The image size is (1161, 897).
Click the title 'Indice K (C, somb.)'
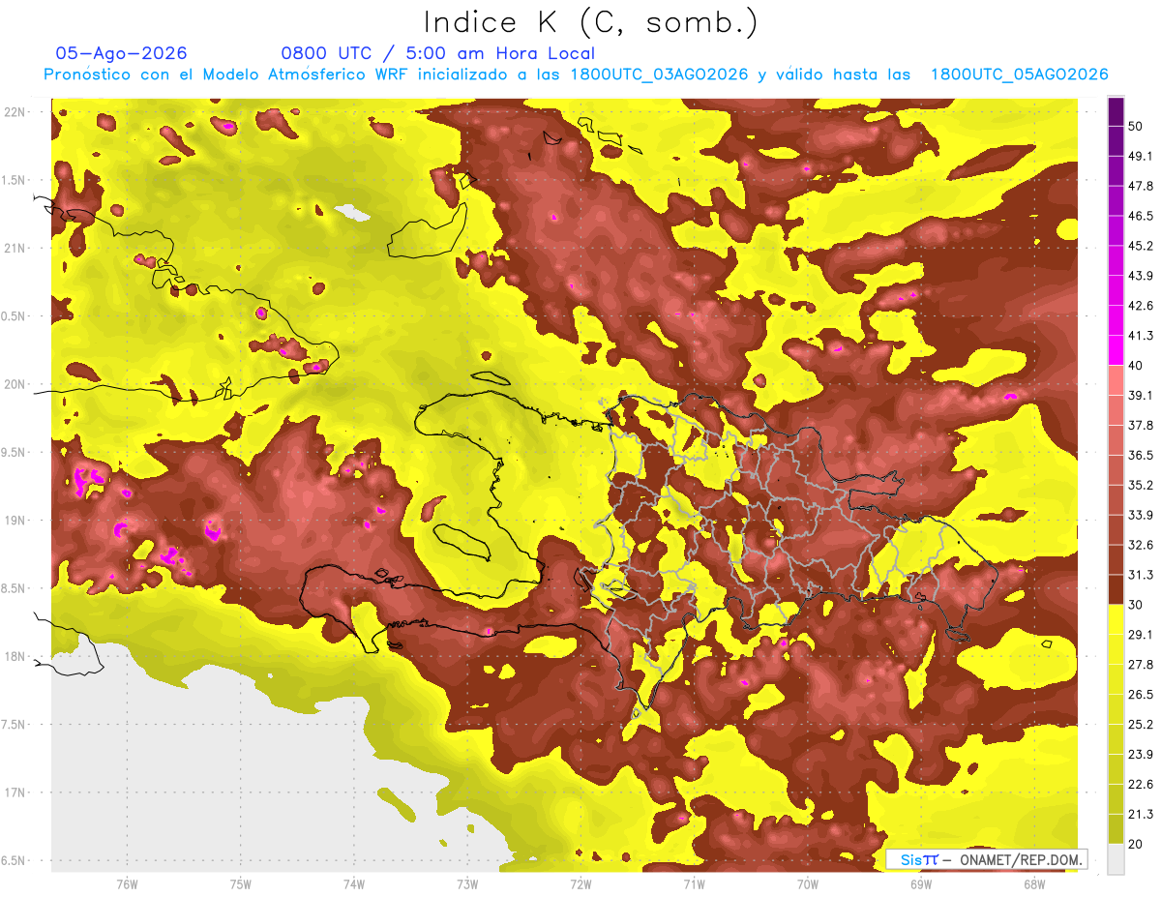pyautogui.click(x=591, y=23)
